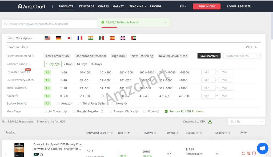This screenshot has height=157, width=273.
Task: Select the Germany marketplace flag
Action: [x=58, y=38]
